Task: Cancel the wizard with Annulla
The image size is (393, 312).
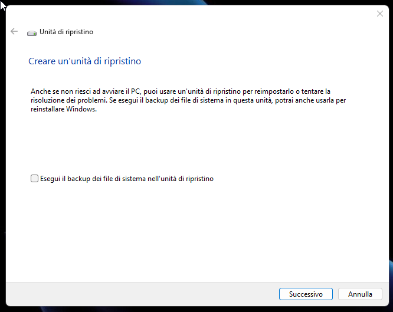Action: click(x=360, y=294)
